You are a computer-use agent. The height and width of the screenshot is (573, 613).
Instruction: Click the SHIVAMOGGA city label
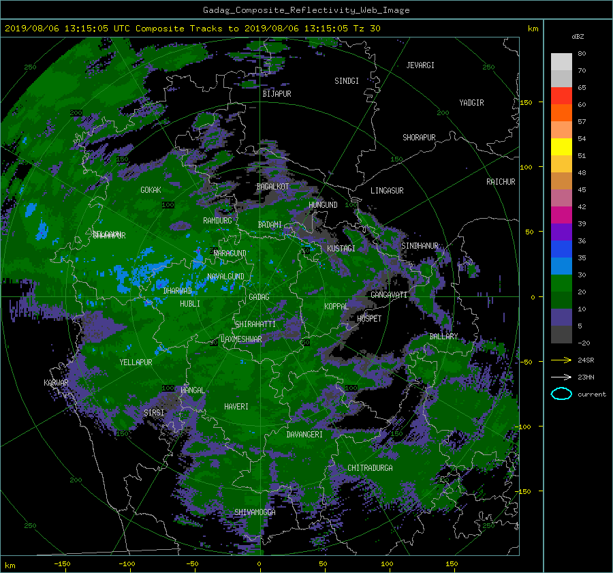(255, 512)
